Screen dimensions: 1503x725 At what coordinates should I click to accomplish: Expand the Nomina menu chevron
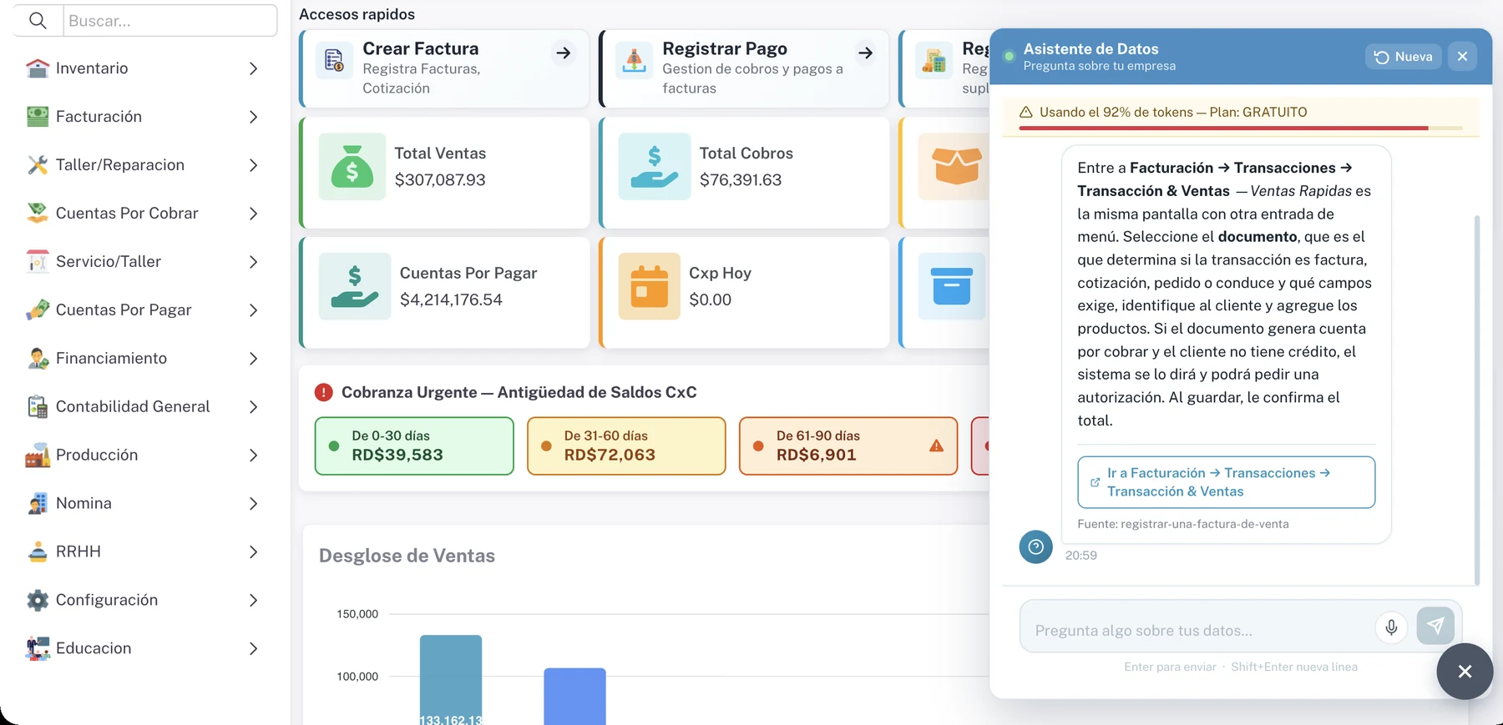[253, 504]
